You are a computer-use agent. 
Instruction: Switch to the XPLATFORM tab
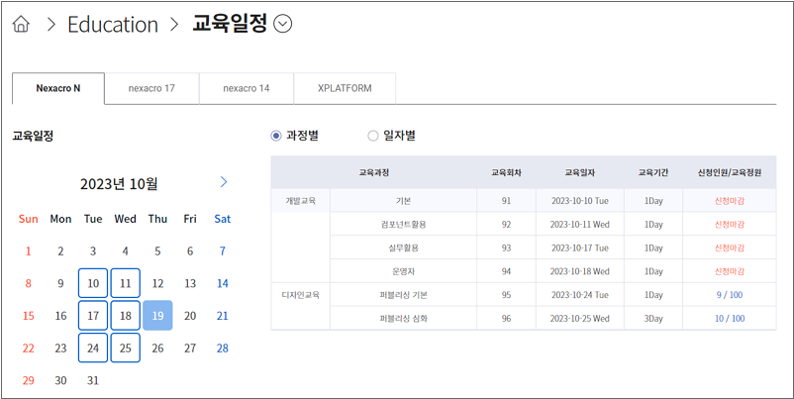click(345, 88)
